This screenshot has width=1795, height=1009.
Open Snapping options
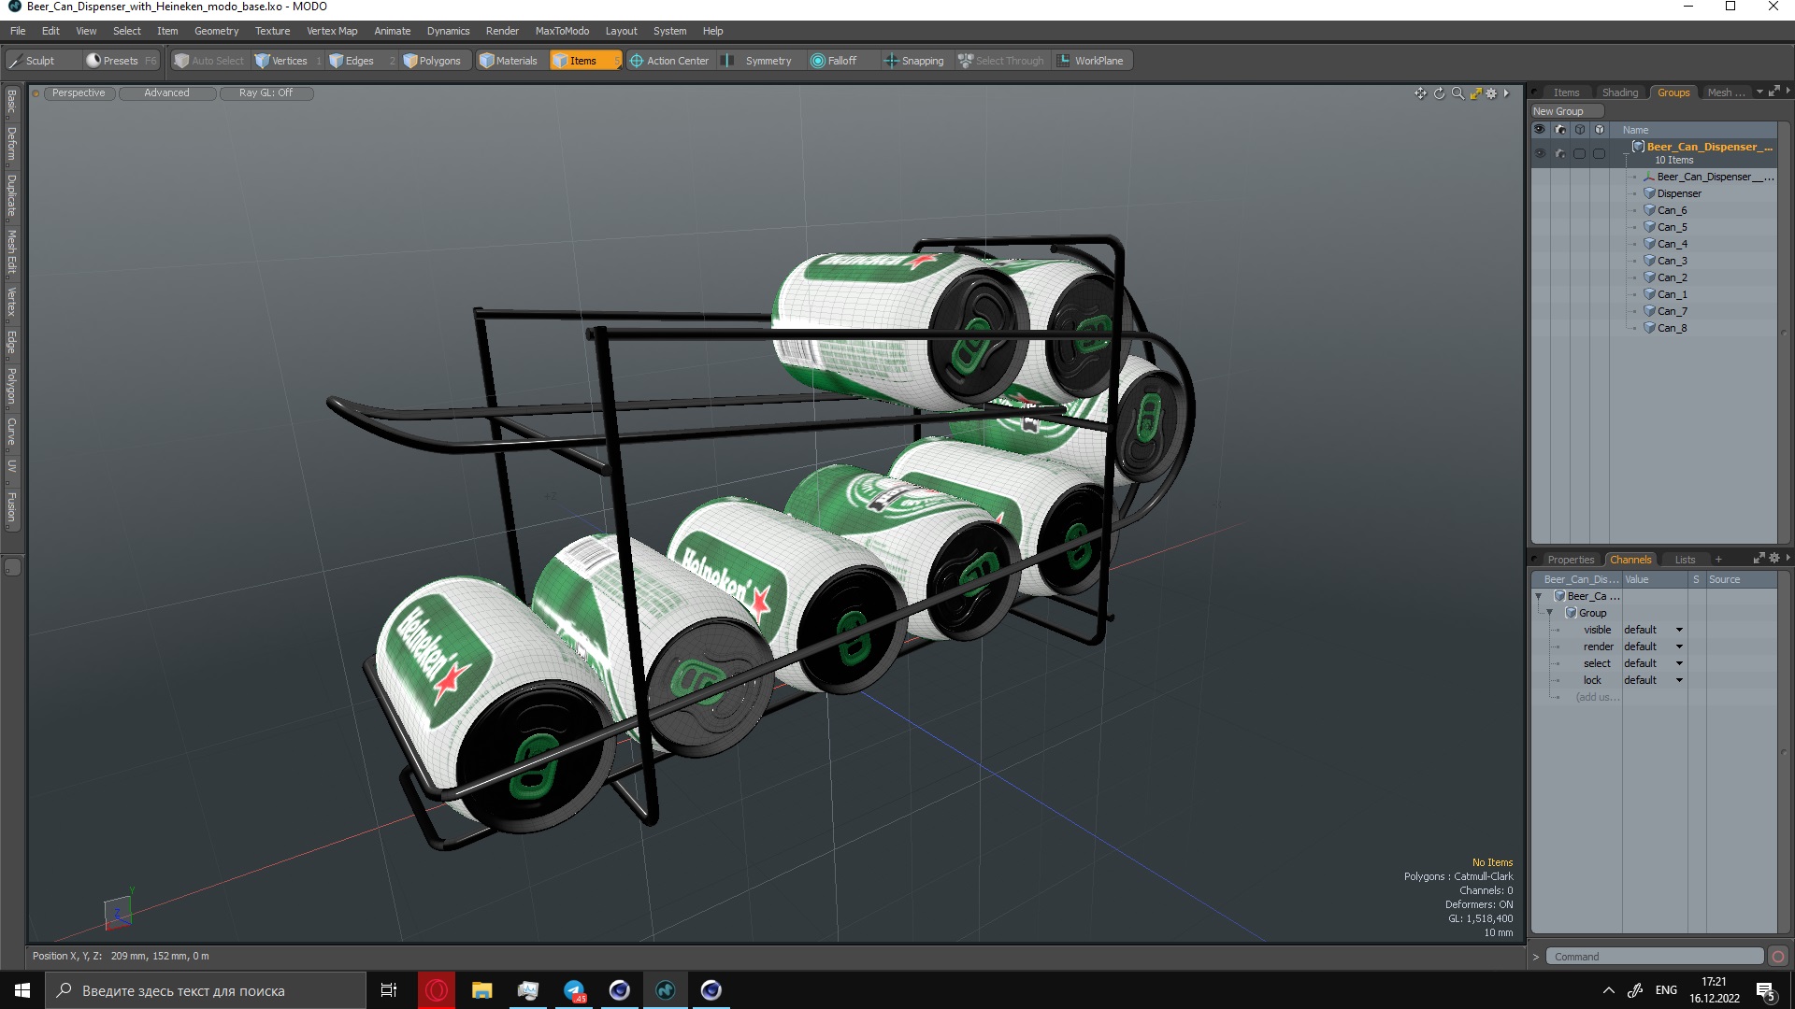tap(914, 61)
